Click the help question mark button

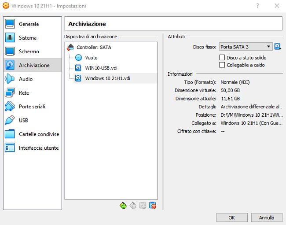[257, 6]
